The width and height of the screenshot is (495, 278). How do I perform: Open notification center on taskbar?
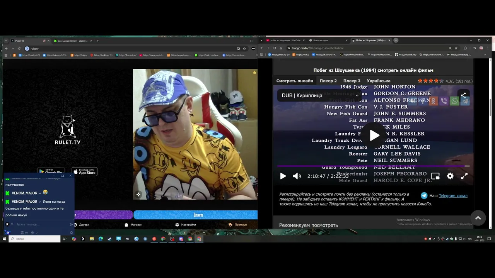(489, 239)
